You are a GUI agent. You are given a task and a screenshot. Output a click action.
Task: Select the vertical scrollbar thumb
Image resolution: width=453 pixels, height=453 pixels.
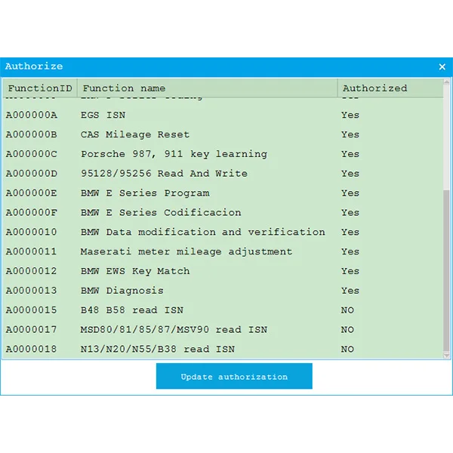click(x=446, y=270)
